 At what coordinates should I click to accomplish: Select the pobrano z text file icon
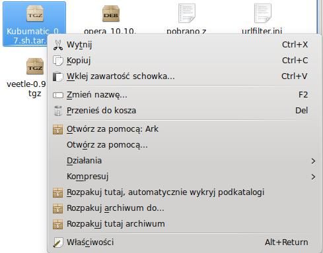[x=187, y=13]
